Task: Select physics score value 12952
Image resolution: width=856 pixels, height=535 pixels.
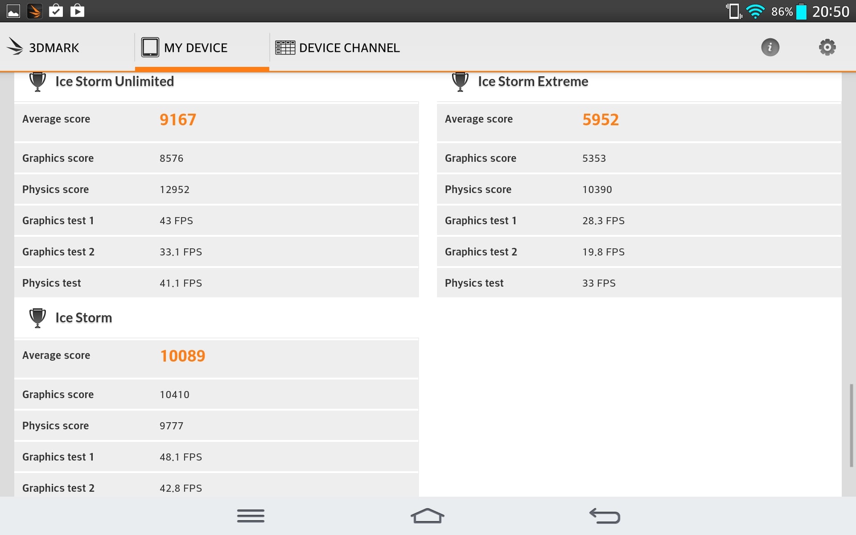Action: tap(175, 189)
